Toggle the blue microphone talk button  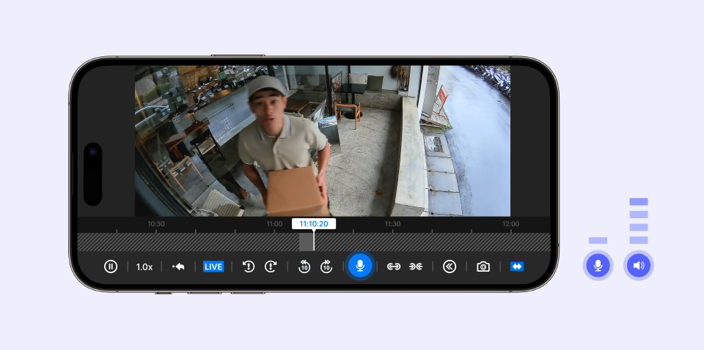(360, 266)
